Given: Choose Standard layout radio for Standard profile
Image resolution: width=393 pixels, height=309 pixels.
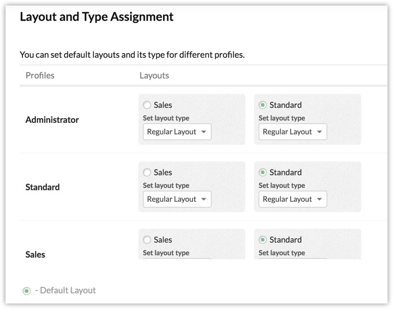Looking at the screenshot, I should point(263,172).
